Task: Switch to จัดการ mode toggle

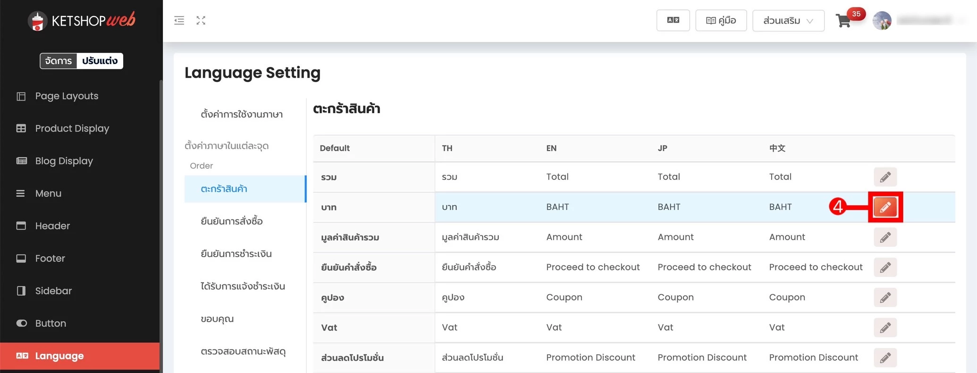Action: click(59, 61)
